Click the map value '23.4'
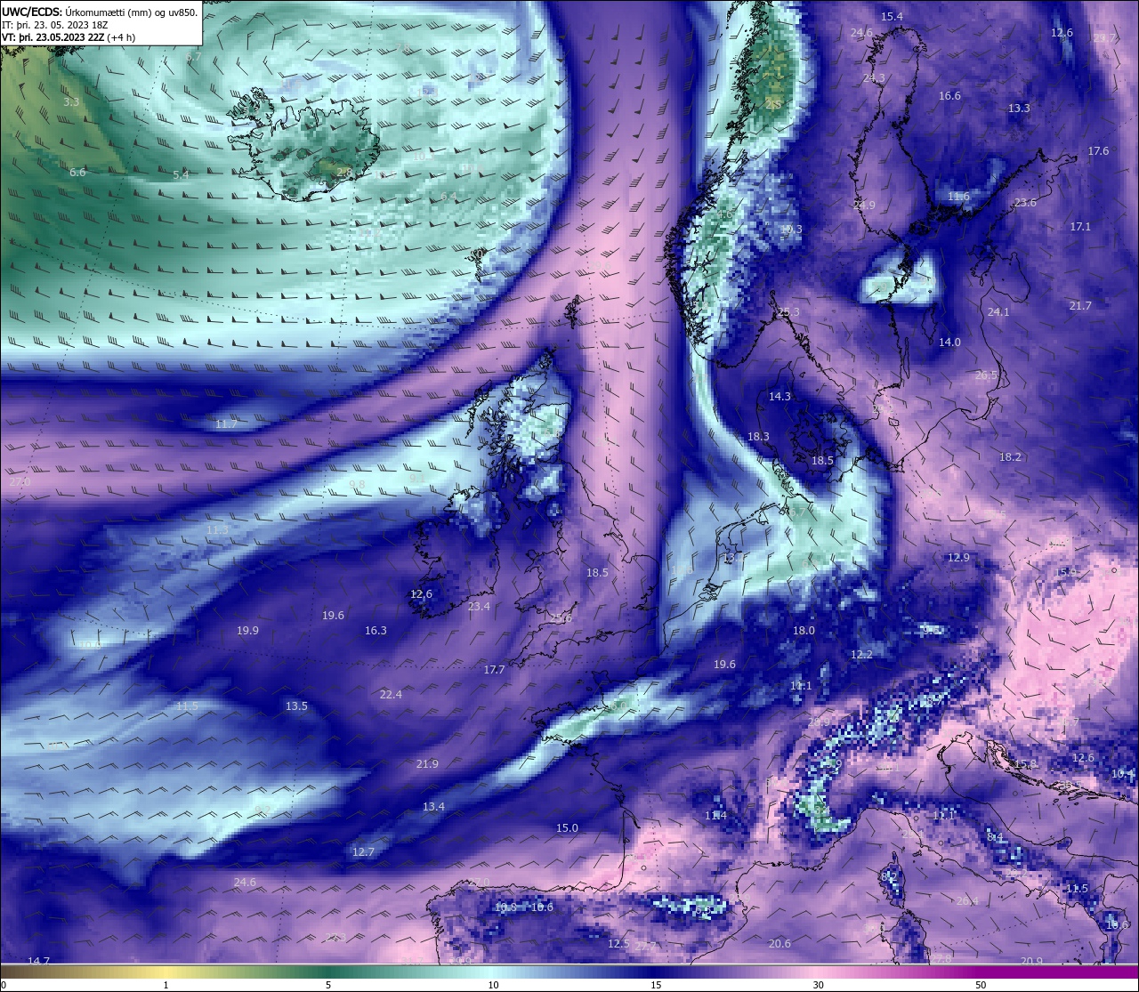Viewport: 1139px width, 992px height. (479, 607)
